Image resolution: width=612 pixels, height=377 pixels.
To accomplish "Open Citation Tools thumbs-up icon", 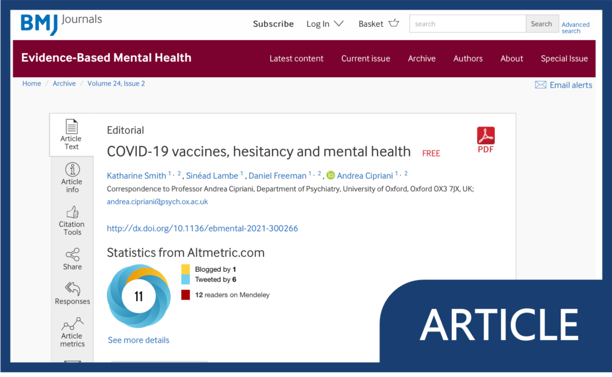I will coord(72,212).
